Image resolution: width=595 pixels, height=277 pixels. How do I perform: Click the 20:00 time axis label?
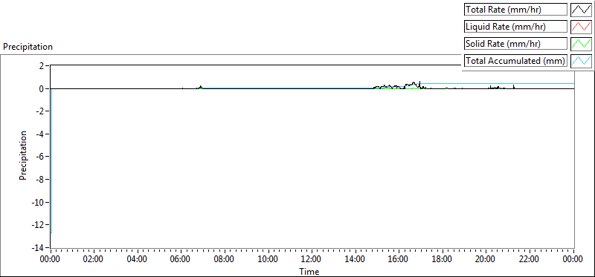486,259
